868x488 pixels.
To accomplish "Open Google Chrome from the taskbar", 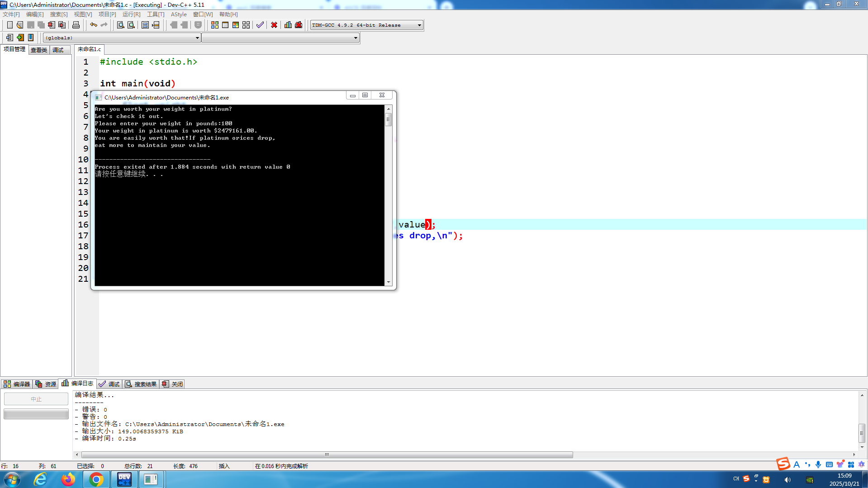I will 96,479.
